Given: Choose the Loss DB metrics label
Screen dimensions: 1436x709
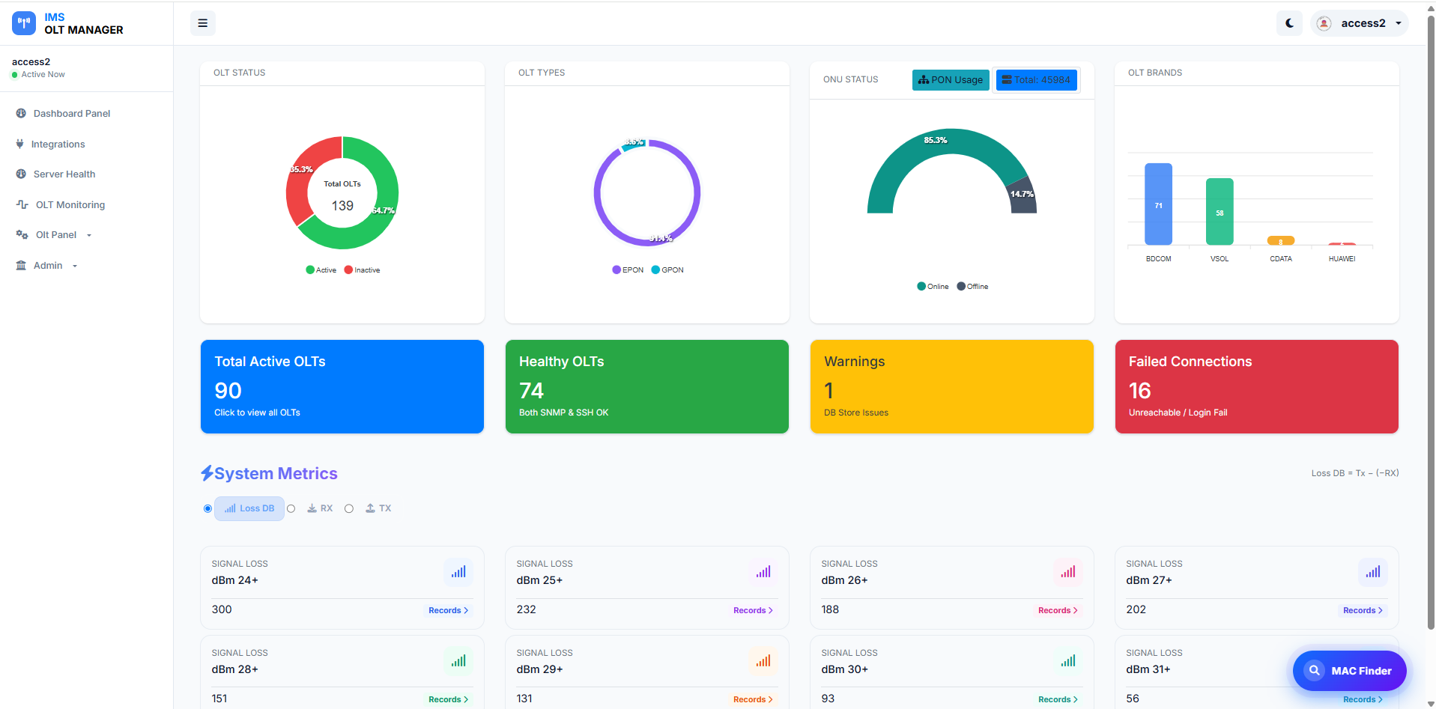Looking at the screenshot, I should [x=249, y=508].
